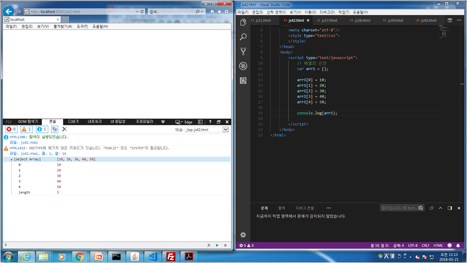Open the IE address bar dropdown arrow
The height and width of the screenshot is (263, 467).
click(137, 12)
